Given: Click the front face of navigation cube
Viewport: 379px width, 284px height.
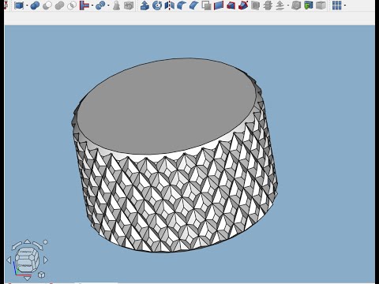Looking at the screenshot, I should click(25, 266).
